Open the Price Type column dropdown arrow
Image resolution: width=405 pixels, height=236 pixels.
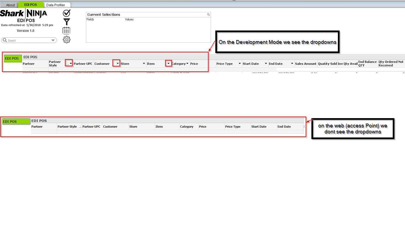pos(240,64)
